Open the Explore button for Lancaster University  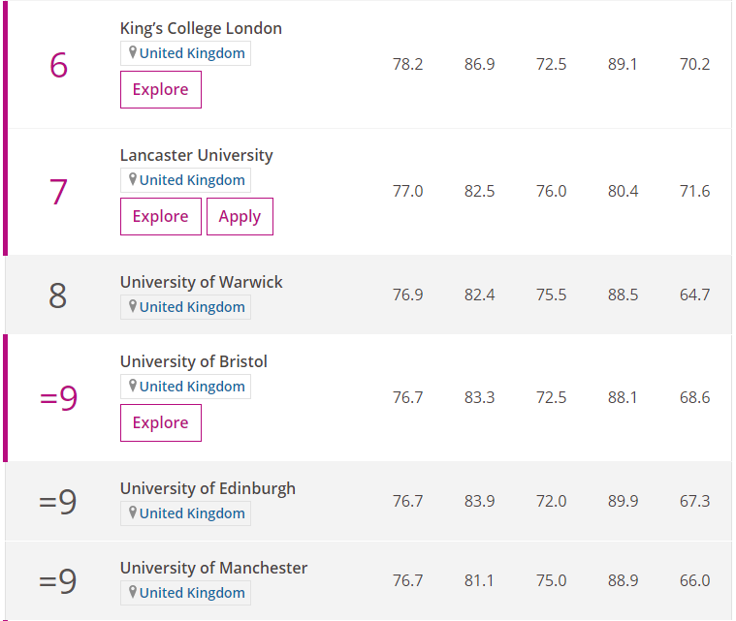161,216
